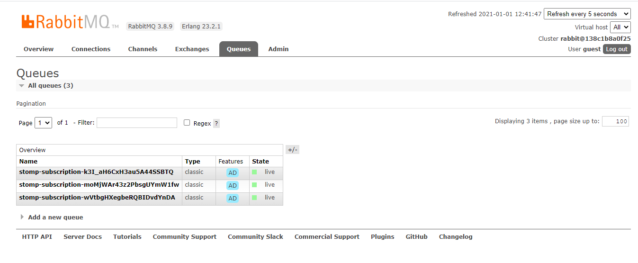Click AD feature badge for stomp-subscription-moMjWAr43z2PbsgUYmW1fw
Viewport: 638px width, 263px height.
point(233,186)
